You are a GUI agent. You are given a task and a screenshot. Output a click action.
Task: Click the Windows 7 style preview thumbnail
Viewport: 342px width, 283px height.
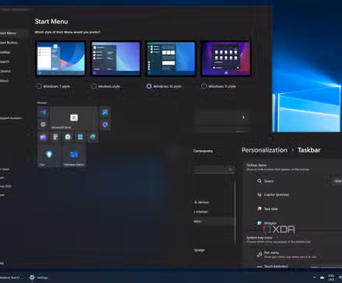(61, 58)
